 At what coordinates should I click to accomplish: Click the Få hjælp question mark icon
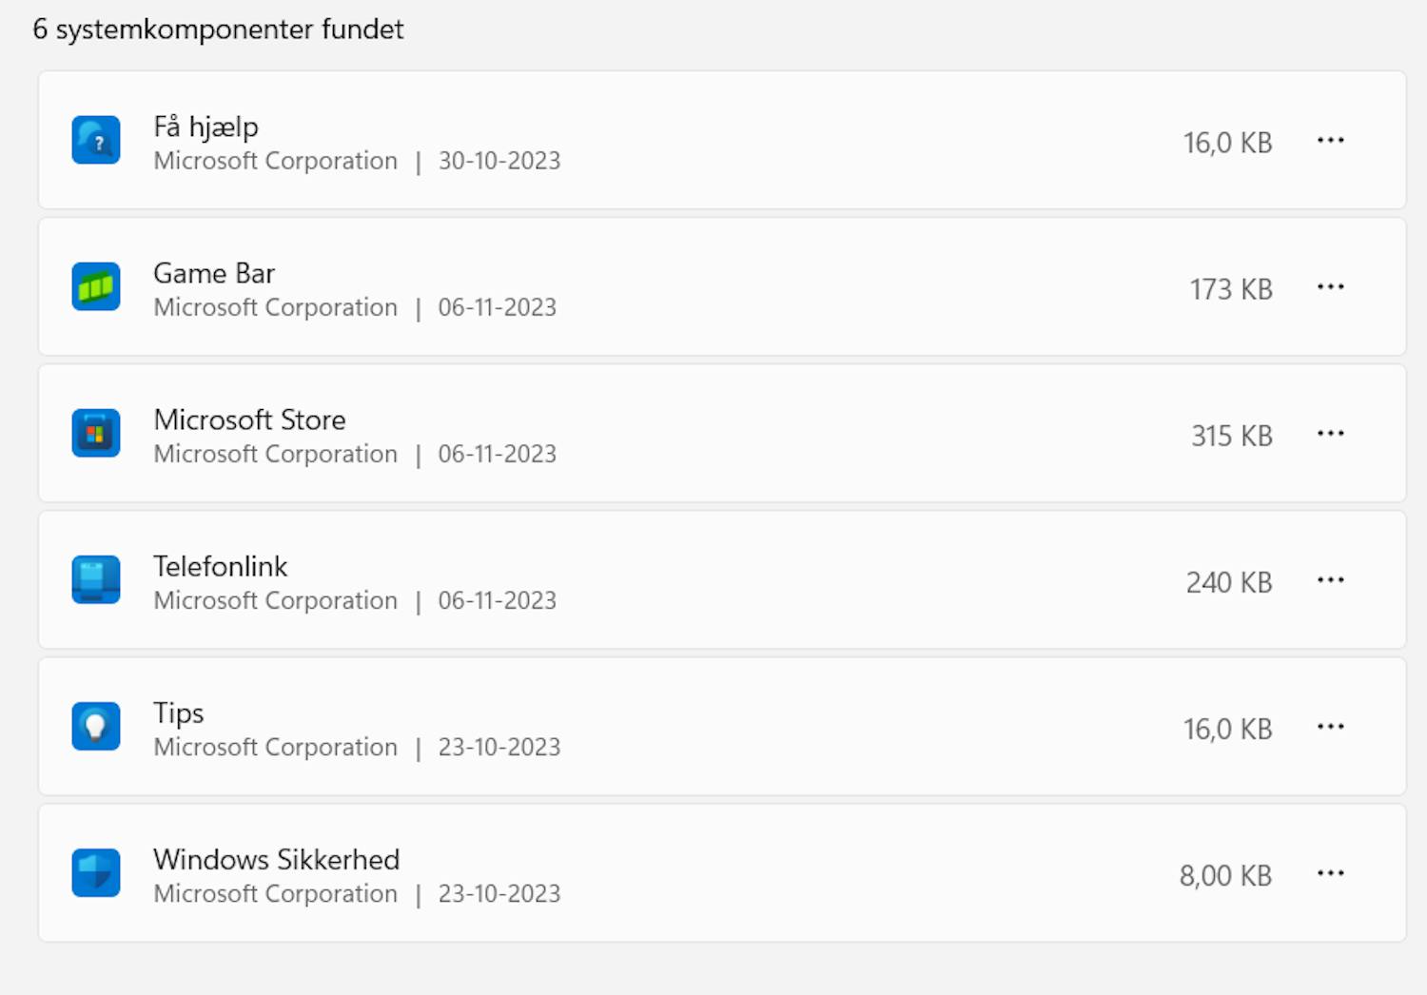(x=95, y=139)
